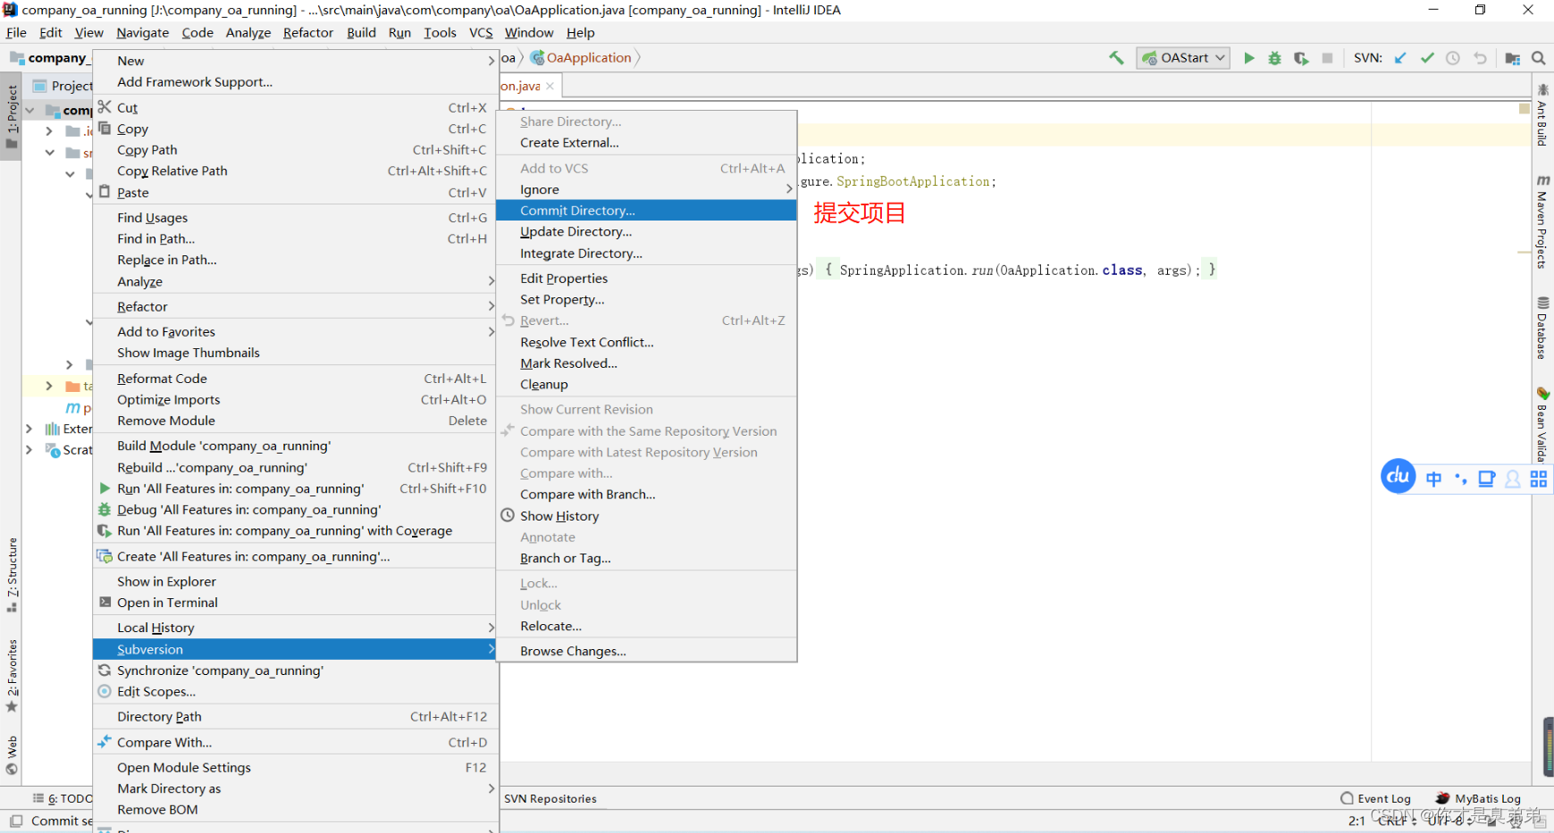Choose Integrate Directory...
Screen dimensions: 1554x833
point(646,254)
